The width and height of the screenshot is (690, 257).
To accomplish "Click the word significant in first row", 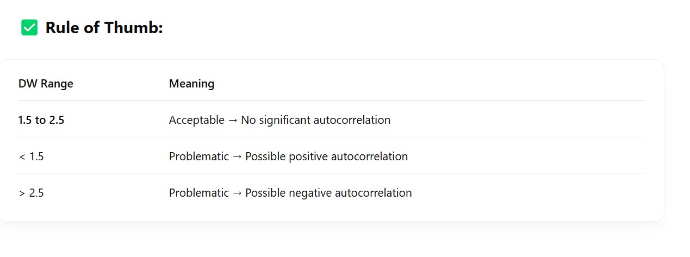I will pos(284,120).
